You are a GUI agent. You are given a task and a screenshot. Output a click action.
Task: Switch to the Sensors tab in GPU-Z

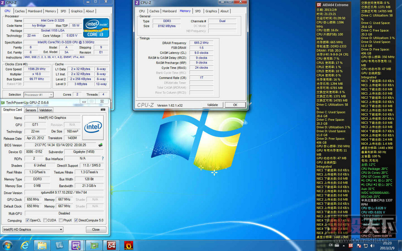[x=31, y=110]
